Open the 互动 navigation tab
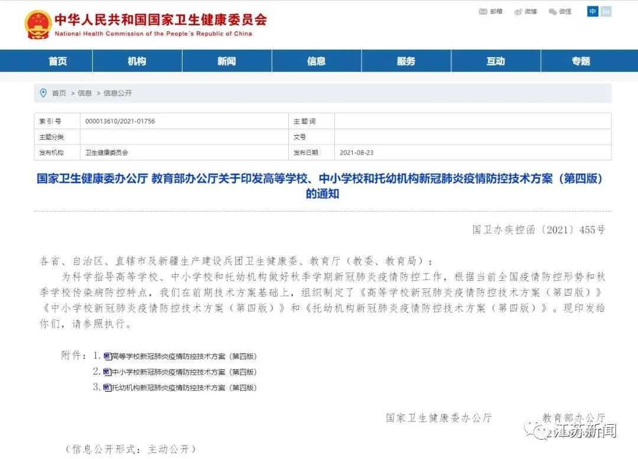The width and height of the screenshot is (638, 459). tap(496, 61)
